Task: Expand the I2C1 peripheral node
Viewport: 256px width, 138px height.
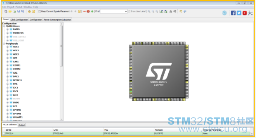Action: 7,88
